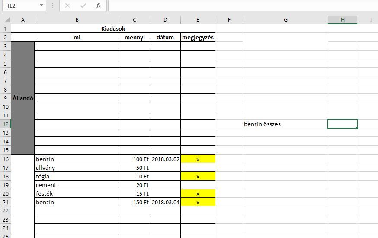Click yellow 'x' cell in row 16
Image resolution: width=378 pixels, height=238 pixels.
[x=198, y=159]
